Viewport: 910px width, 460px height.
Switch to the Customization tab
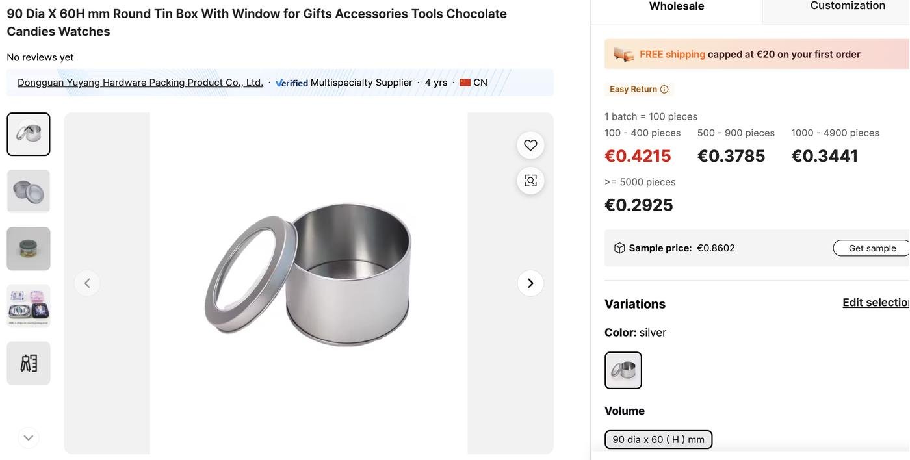[x=848, y=6]
